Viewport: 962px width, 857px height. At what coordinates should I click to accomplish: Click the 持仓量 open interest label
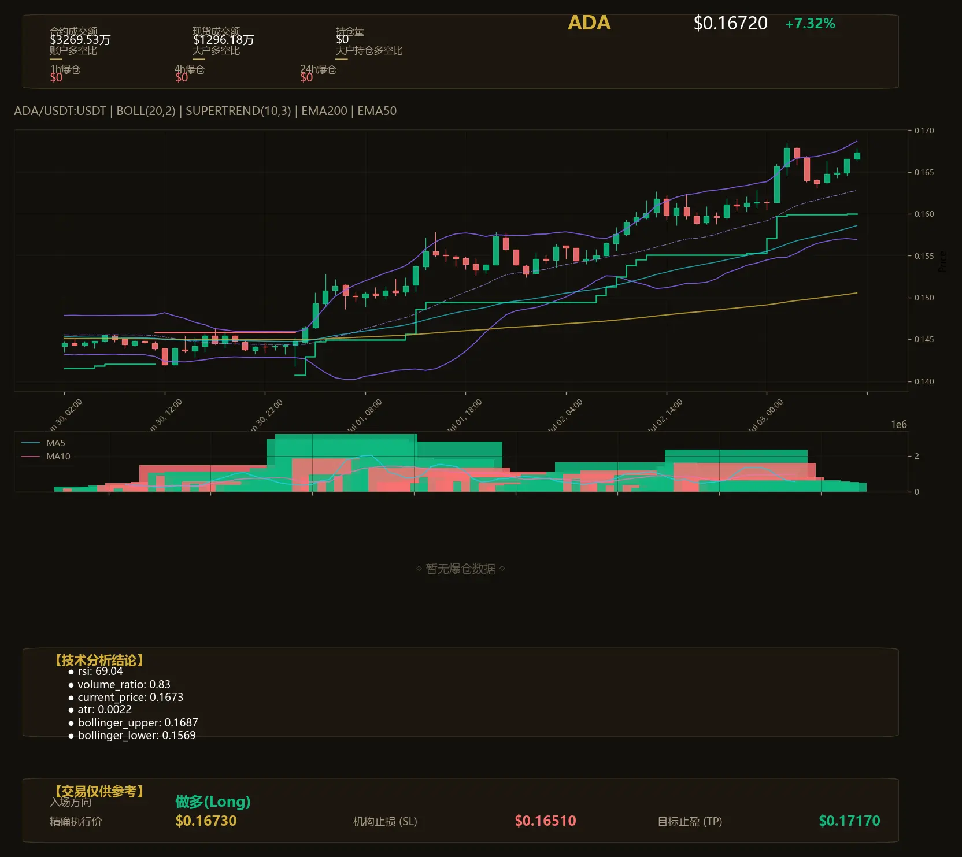[350, 31]
